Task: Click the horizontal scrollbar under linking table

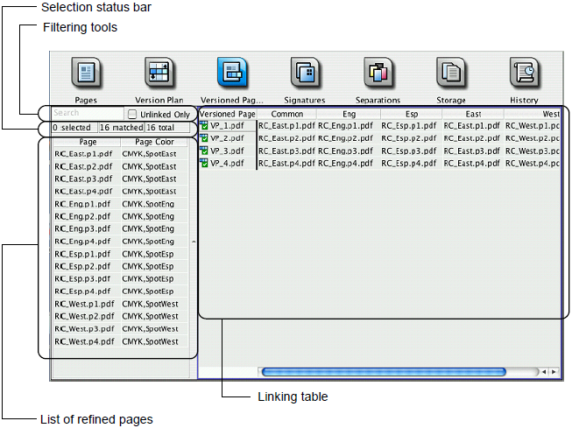Action: tap(384, 372)
